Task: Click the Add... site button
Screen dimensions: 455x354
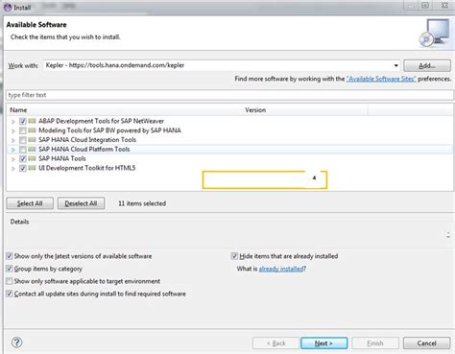Action: coord(427,65)
